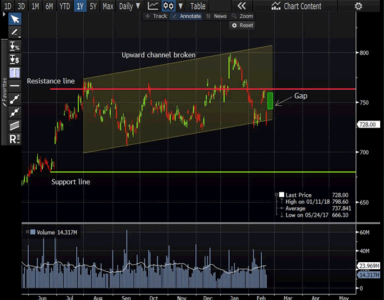Viewport: 384px width, 300px height.
Task: Choose the percent change measure tool
Action: [x=15, y=46]
